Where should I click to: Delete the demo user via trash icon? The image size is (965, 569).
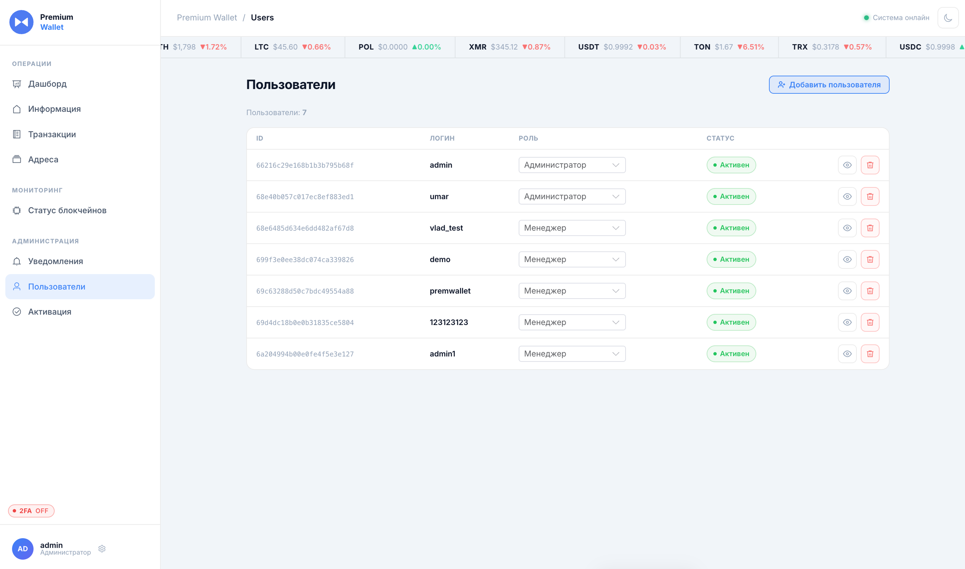tap(870, 260)
